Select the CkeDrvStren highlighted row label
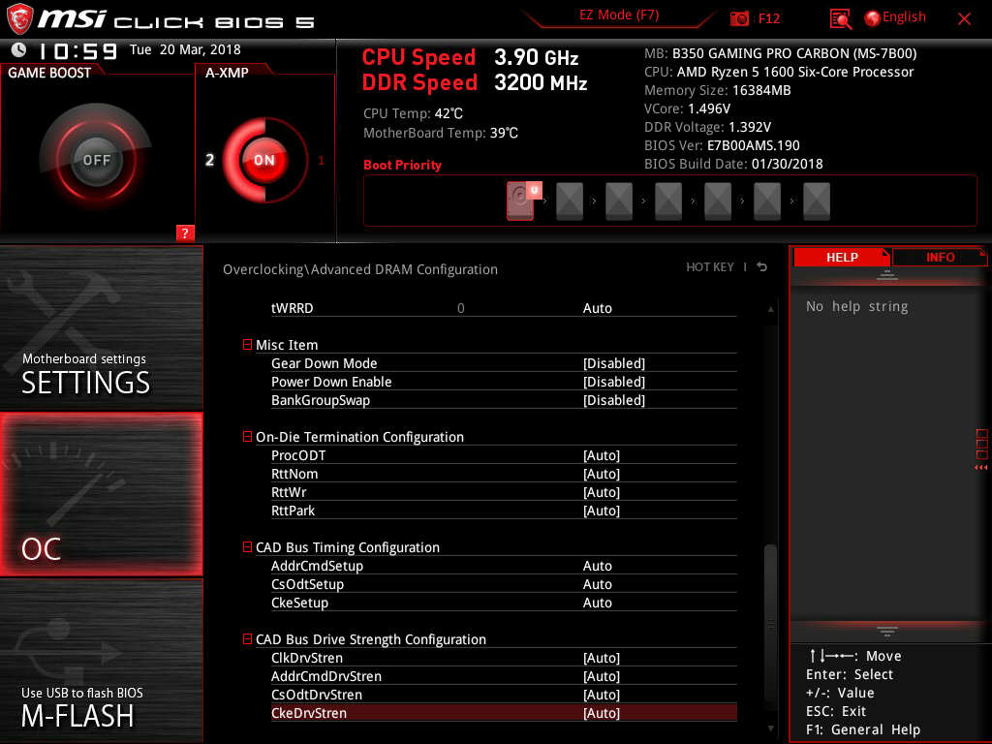 pos(309,713)
